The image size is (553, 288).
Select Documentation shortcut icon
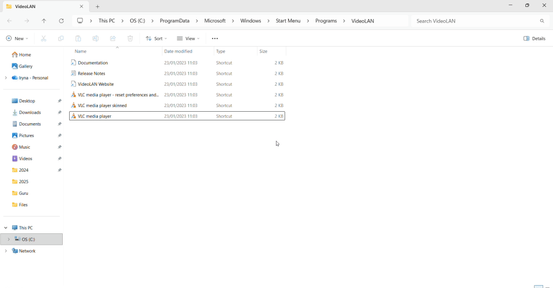click(73, 63)
